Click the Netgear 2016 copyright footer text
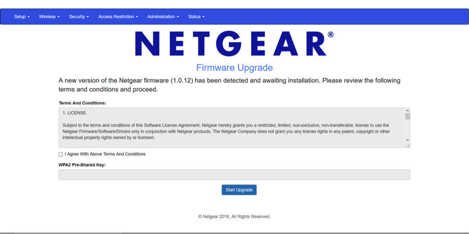This screenshot has height=234, width=469. coord(234,216)
